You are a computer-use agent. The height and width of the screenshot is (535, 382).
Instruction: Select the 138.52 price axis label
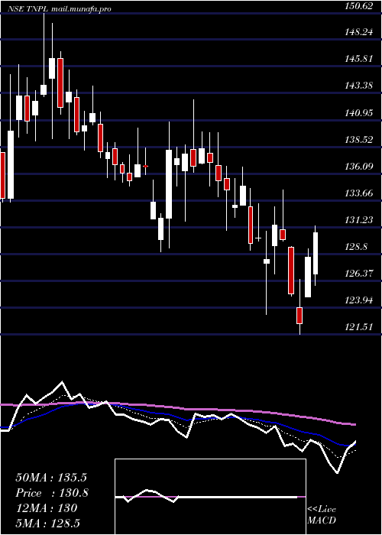[358, 140]
